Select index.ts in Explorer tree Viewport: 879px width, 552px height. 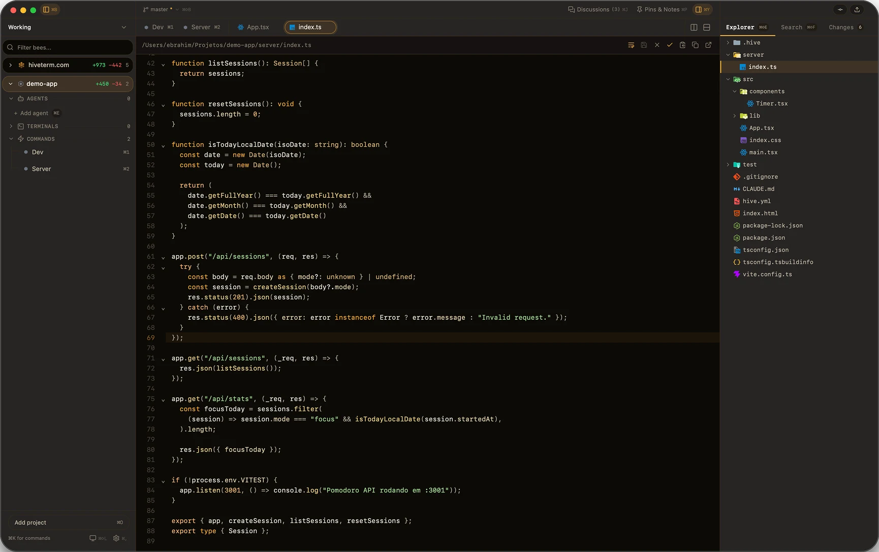tap(800, 67)
